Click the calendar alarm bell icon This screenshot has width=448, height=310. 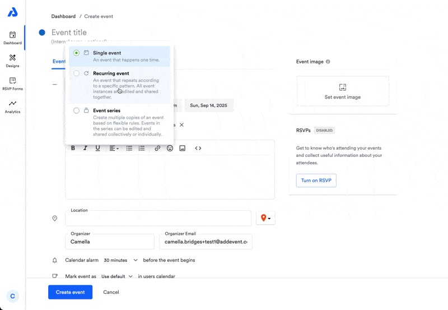point(55,260)
